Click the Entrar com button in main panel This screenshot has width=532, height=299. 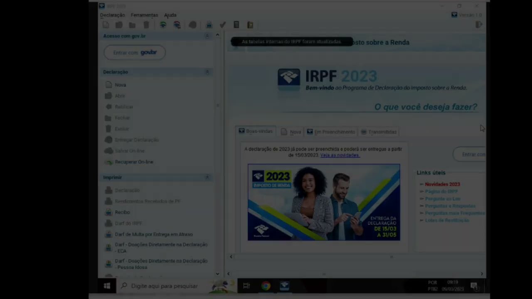(469, 154)
